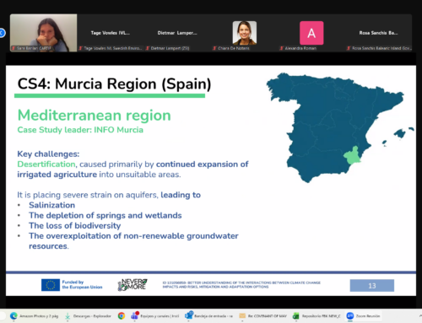Select Alexandra Roman's pink 'A' avatar
Viewport: 422px width, 323px height.
[x=311, y=33]
